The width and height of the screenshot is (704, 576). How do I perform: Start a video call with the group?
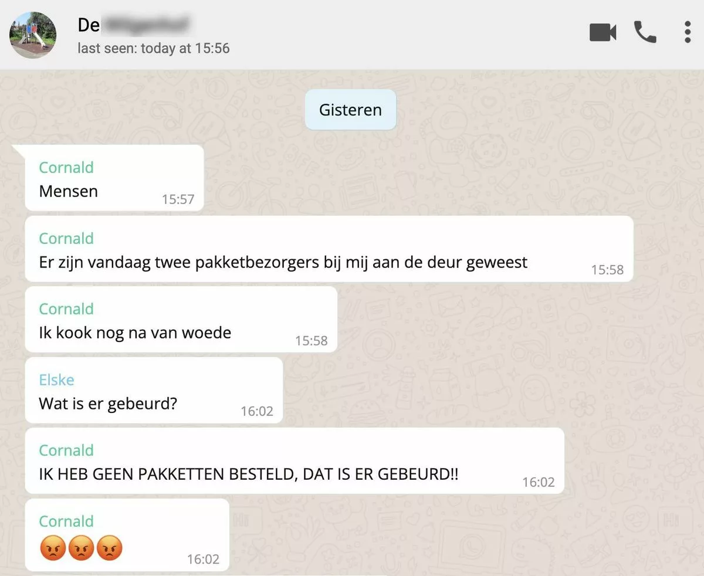tap(603, 32)
